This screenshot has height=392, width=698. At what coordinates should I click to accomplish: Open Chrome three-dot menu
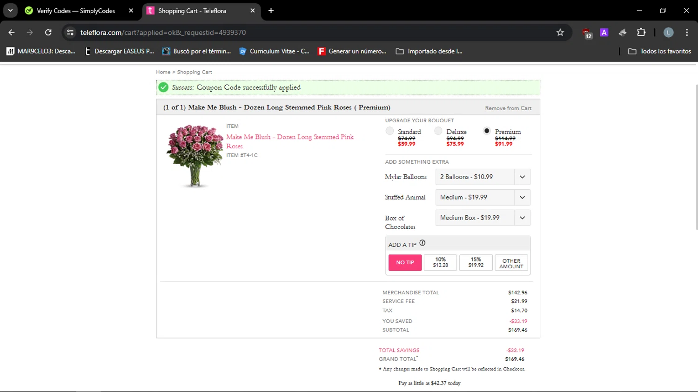pos(687,33)
